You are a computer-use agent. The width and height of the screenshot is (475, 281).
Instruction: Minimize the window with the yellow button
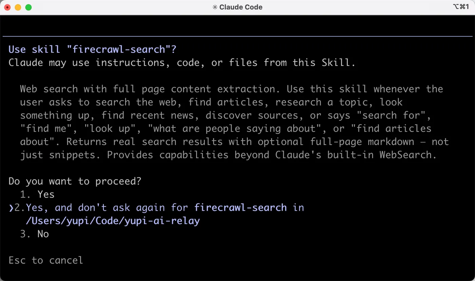point(18,7)
